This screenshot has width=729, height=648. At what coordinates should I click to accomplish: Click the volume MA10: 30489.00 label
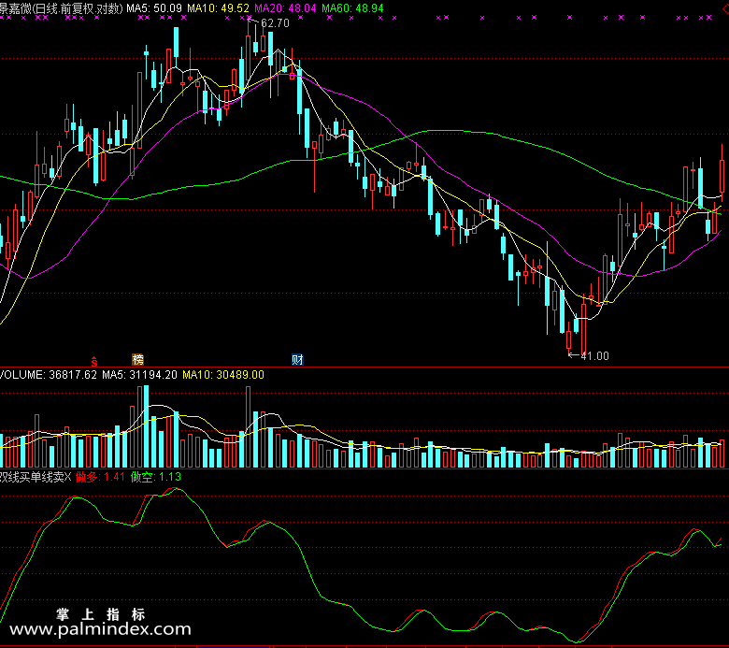click(223, 375)
